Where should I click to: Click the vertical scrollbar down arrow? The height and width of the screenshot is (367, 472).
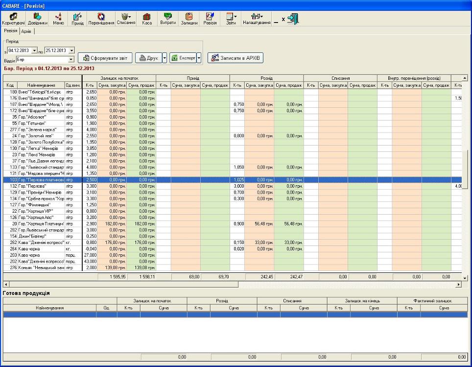tap(465, 278)
